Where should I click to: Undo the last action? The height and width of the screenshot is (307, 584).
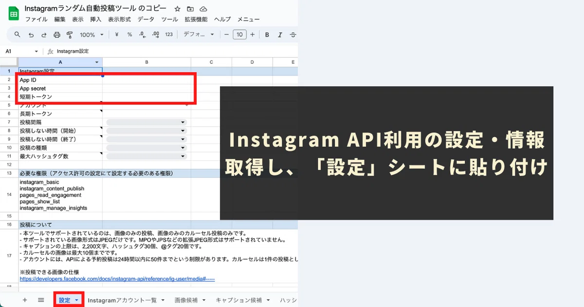coord(31,35)
